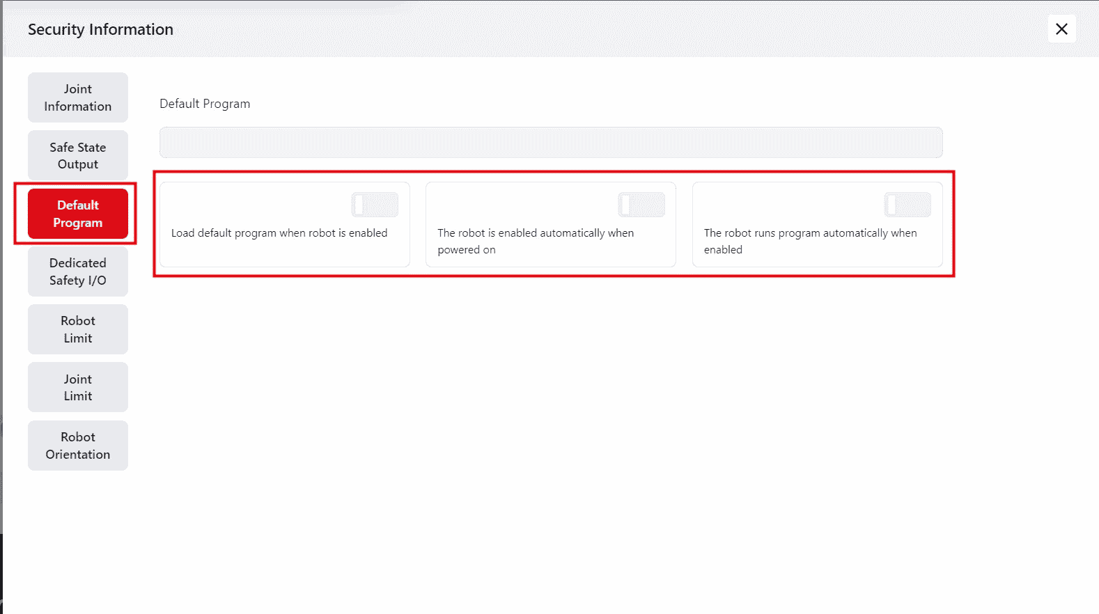The width and height of the screenshot is (1099, 614).
Task: Turn on auto-run program when enabled
Action: [x=907, y=205]
